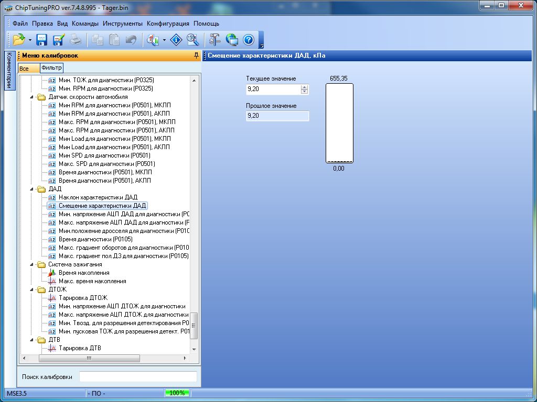Viewport: 537px width, 402px height.
Task: Open the dropdown arrow beside chart icon
Action: [165, 40]
